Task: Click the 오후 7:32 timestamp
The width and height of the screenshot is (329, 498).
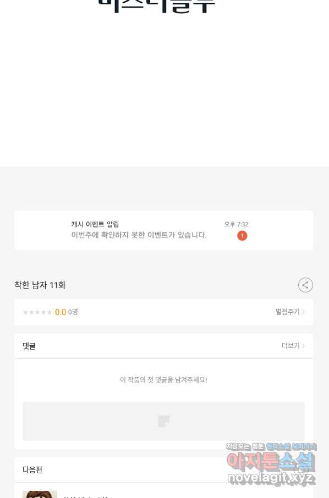Action: (x=236, y=224)
